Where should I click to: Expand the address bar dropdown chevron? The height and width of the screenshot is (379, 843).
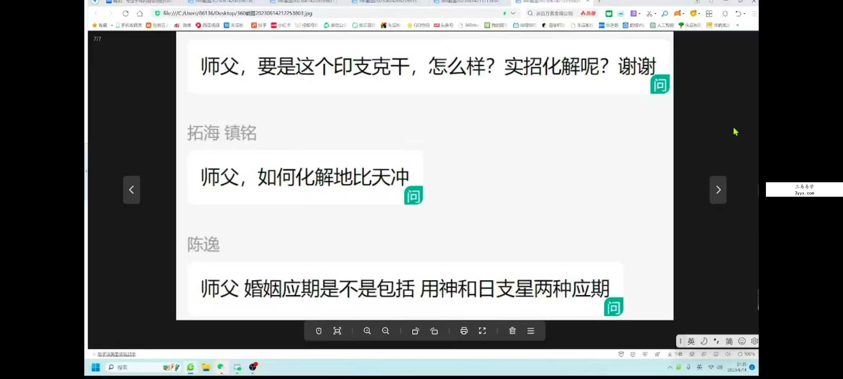[x=513, y=14]
